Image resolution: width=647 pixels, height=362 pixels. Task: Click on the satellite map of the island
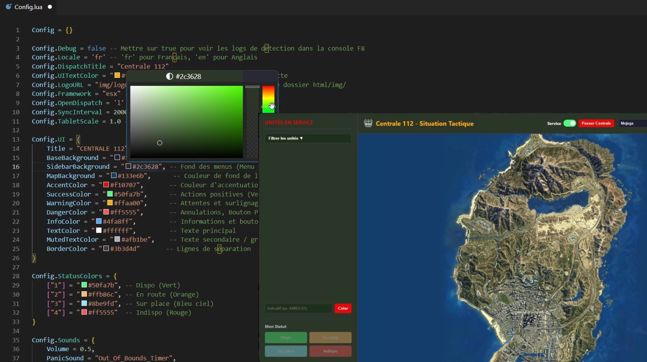(x=502, y=248)
